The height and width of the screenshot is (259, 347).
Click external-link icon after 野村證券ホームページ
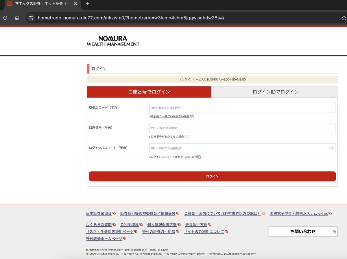125,239
